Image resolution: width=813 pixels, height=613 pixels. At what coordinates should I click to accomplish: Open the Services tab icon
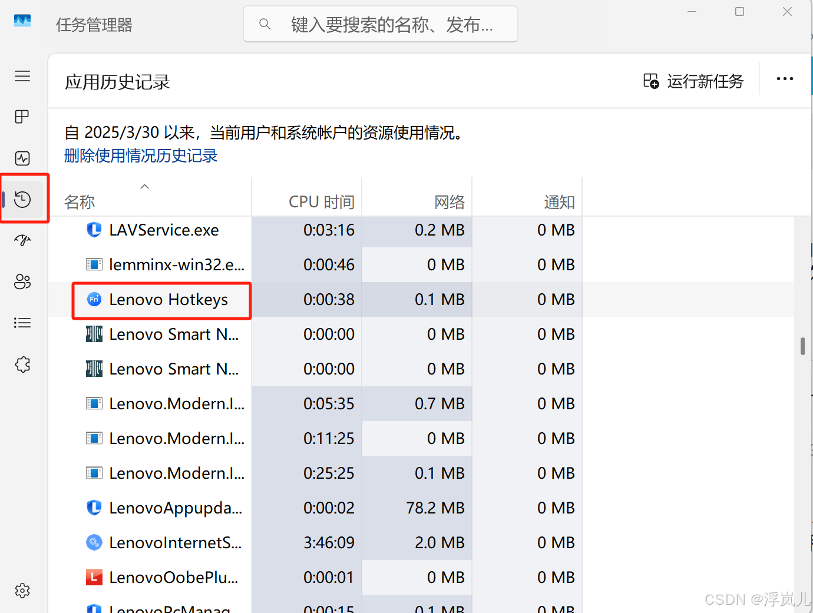[x=22, y=365]
